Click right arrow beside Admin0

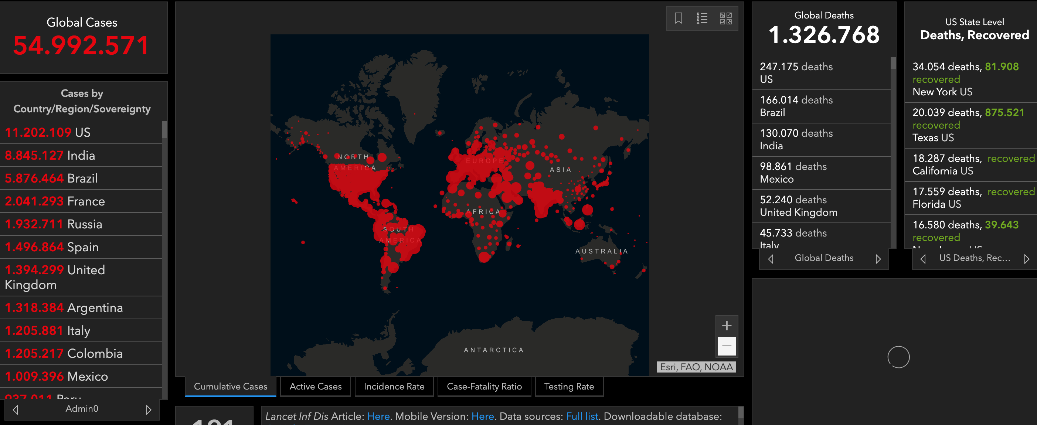tap(149, 409)
